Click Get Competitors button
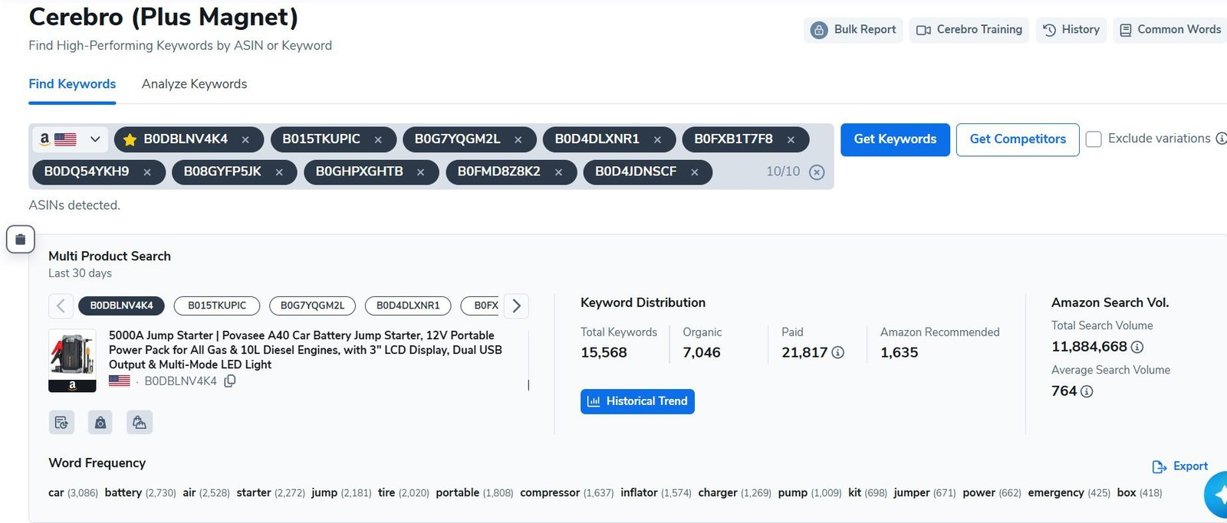 [x=1018, y=139]
